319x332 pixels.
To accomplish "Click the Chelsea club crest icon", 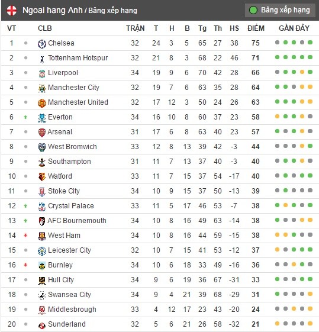I will [x=42, y=44].
